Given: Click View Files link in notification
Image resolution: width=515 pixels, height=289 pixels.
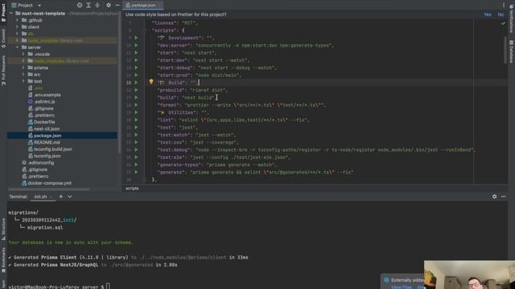Looking at the screenshot, I should click(402, 287).
